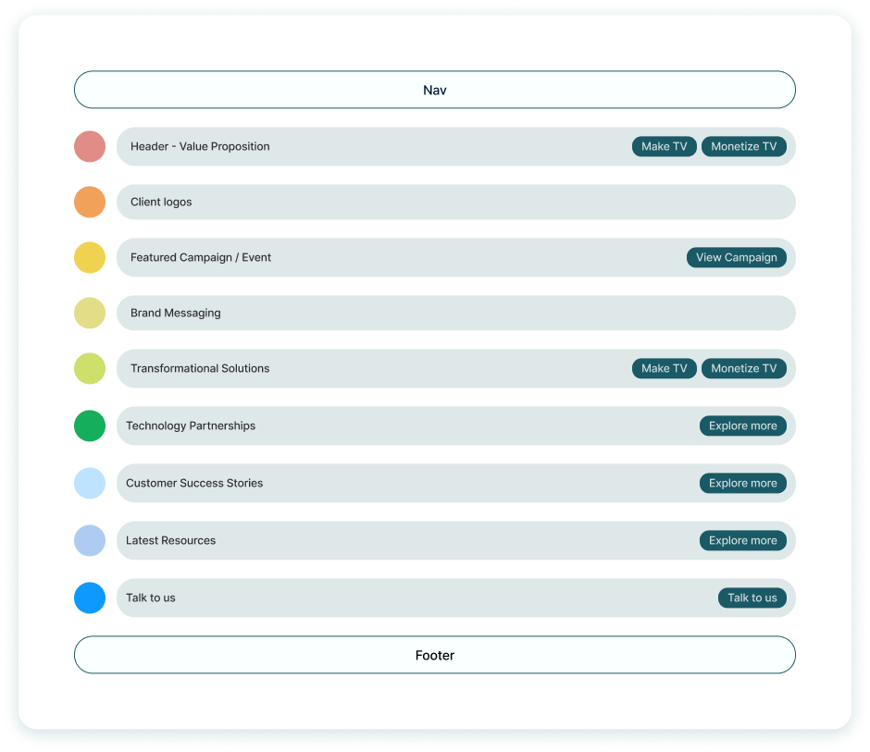Click Monetize TV in the Transformational Solutions row
Image resolution: width=870 pixels, height=752 pixels.
[743, 368]
